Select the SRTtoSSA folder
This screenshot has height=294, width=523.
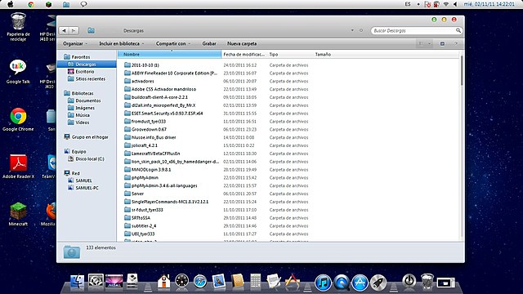(x=141, y=218)
